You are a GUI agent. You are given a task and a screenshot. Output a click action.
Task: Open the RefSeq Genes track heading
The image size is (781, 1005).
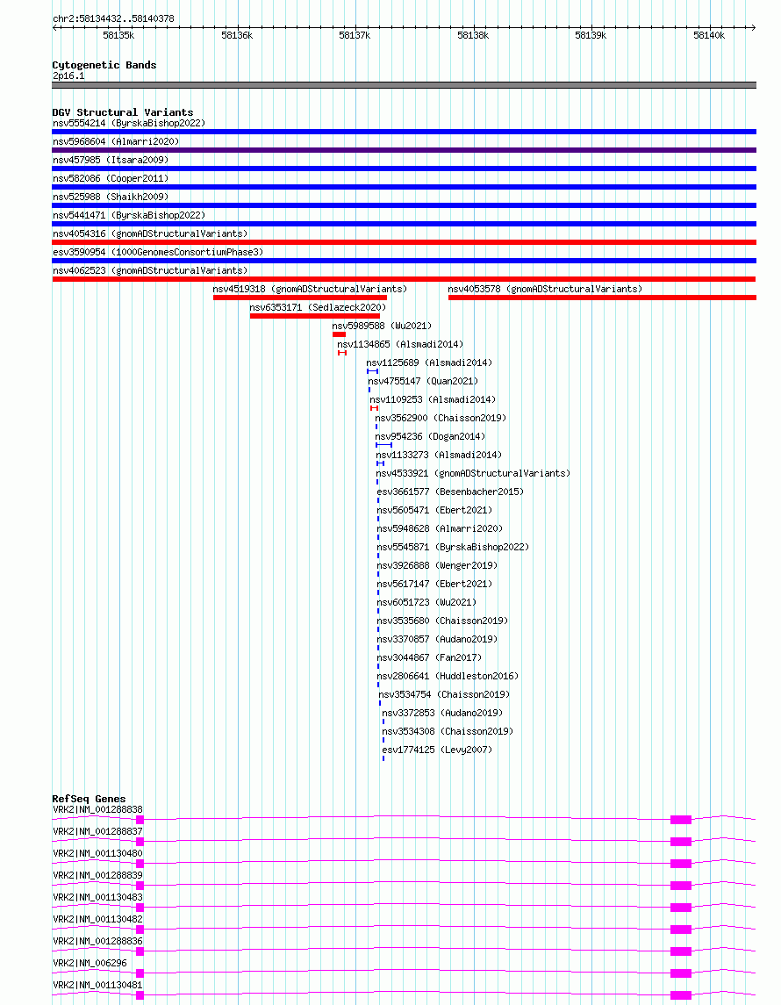click(x=89, y=799)
